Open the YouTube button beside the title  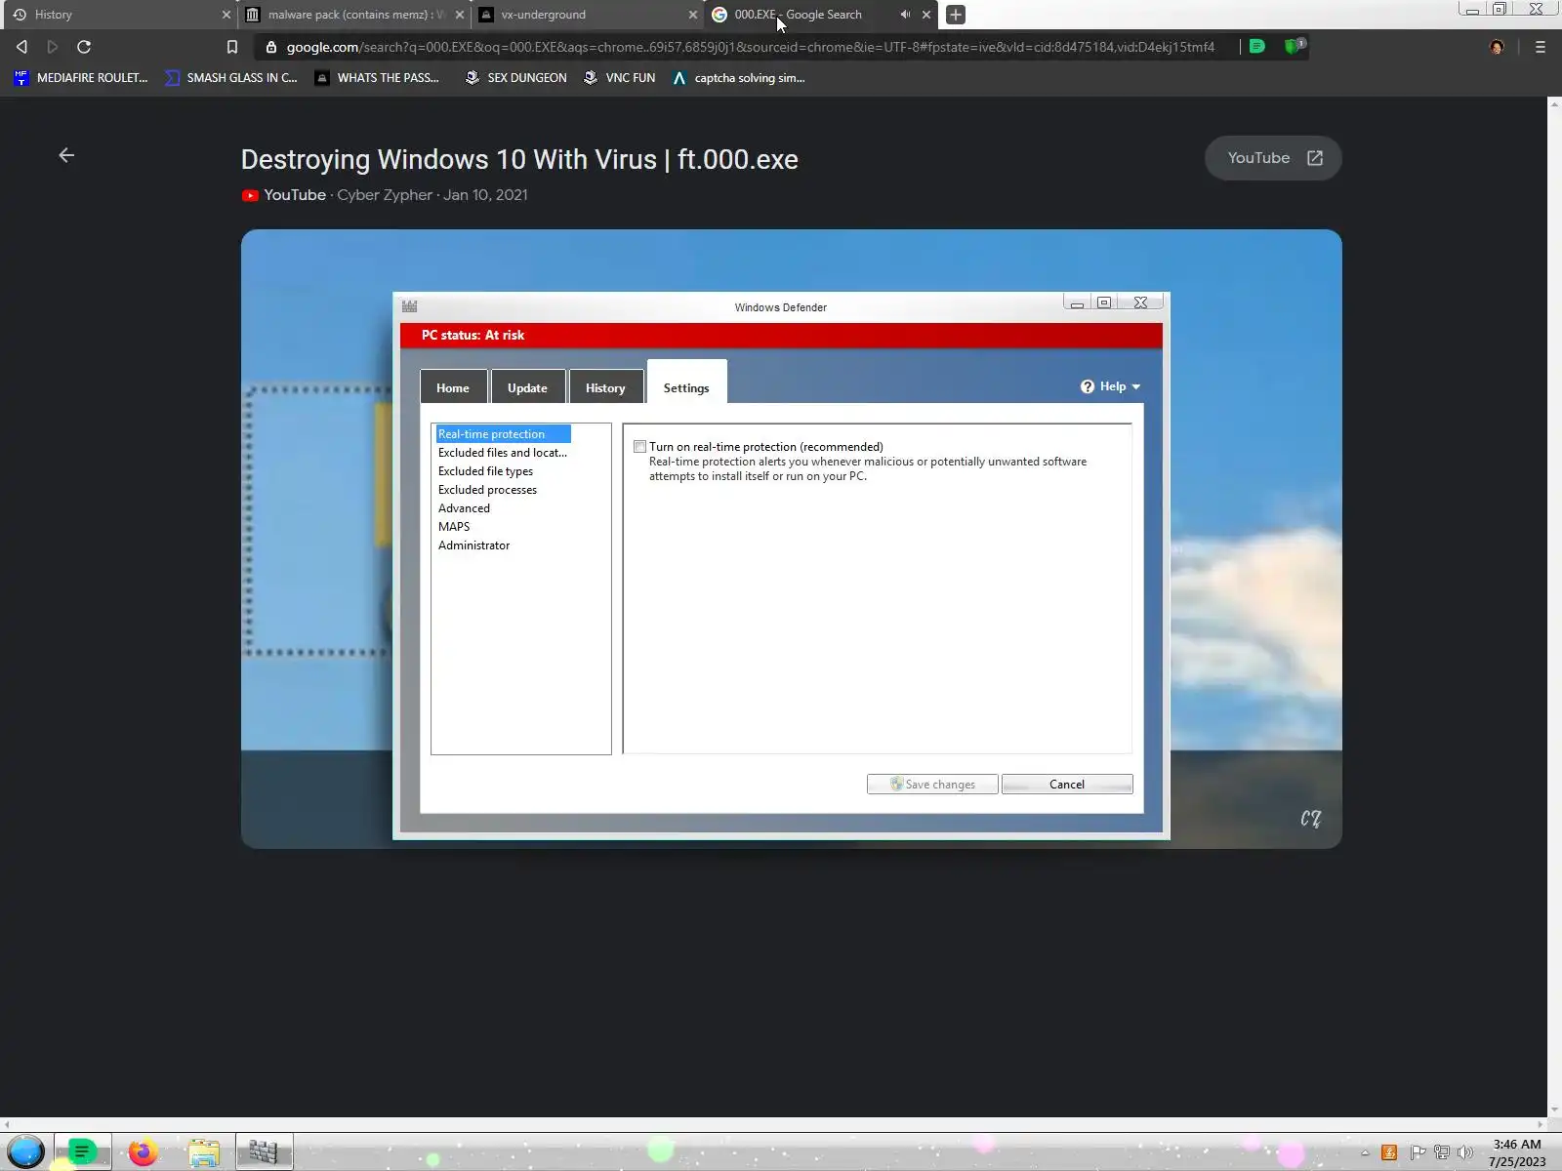(1273, 158)
